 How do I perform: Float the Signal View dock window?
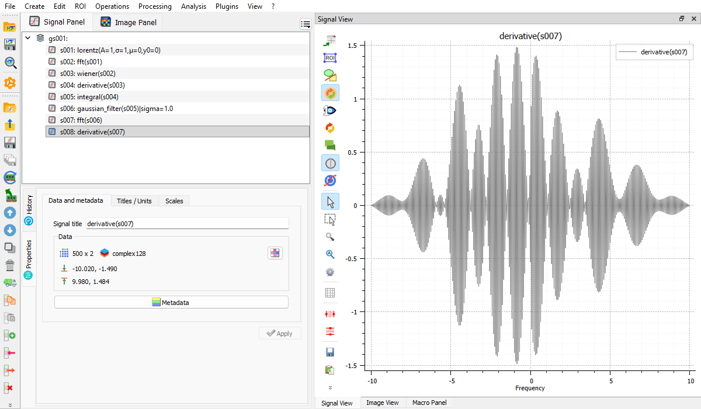coord(682,19)
